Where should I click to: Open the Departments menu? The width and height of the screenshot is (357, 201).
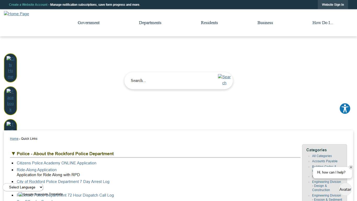click(150, 23)
